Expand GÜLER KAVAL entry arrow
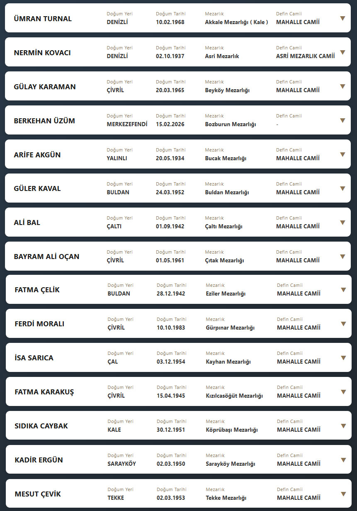This screenshot has height=511, width=357. point(342,188)
